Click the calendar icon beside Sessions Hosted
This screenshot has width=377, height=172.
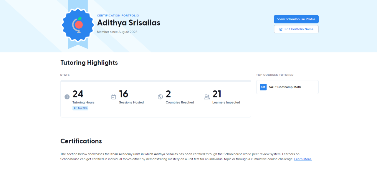tap(114, 97)
